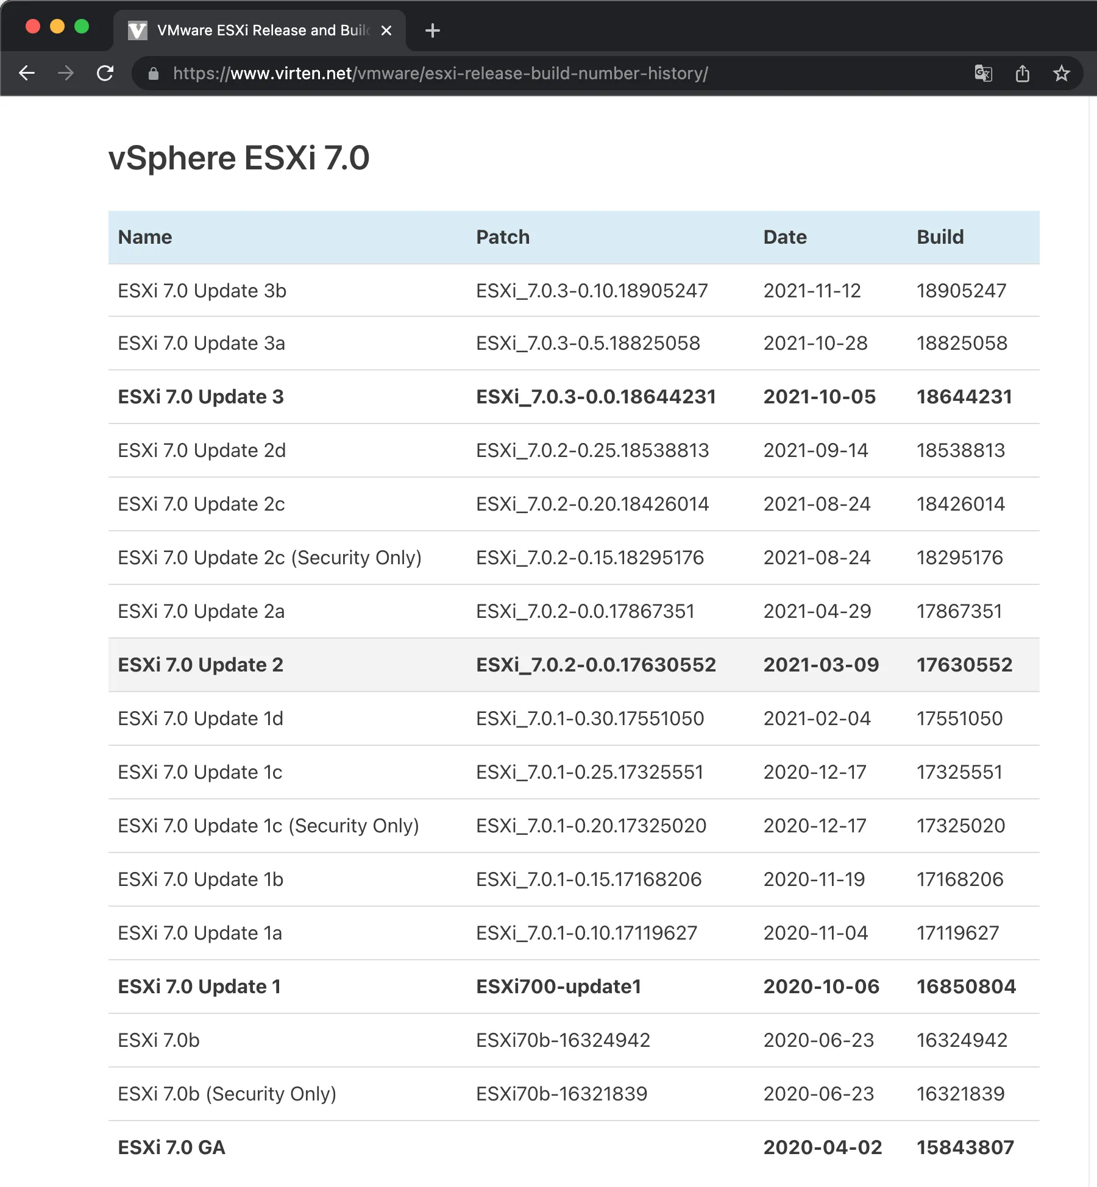Select patch ESXi_7.0.2-0.25.18538813
The width and height of the screenshot is (1097, 1187).
click(x=592, y=450)
